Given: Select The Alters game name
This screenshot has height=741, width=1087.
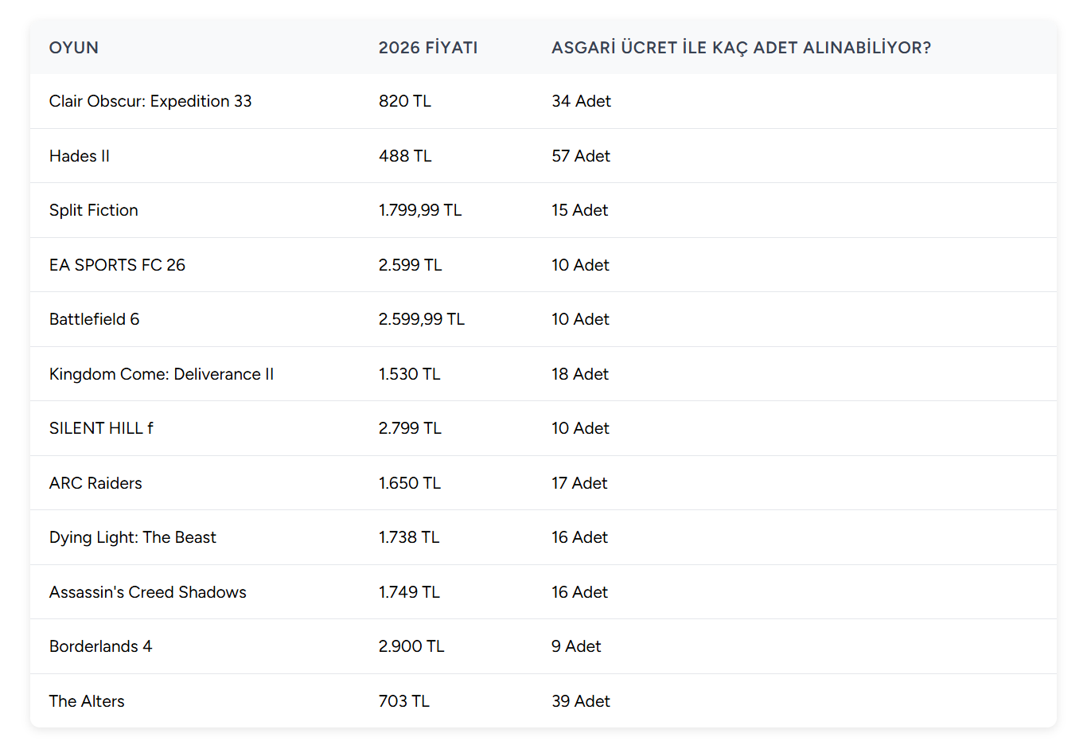Looking at the screenshot, I should [87, 701].
